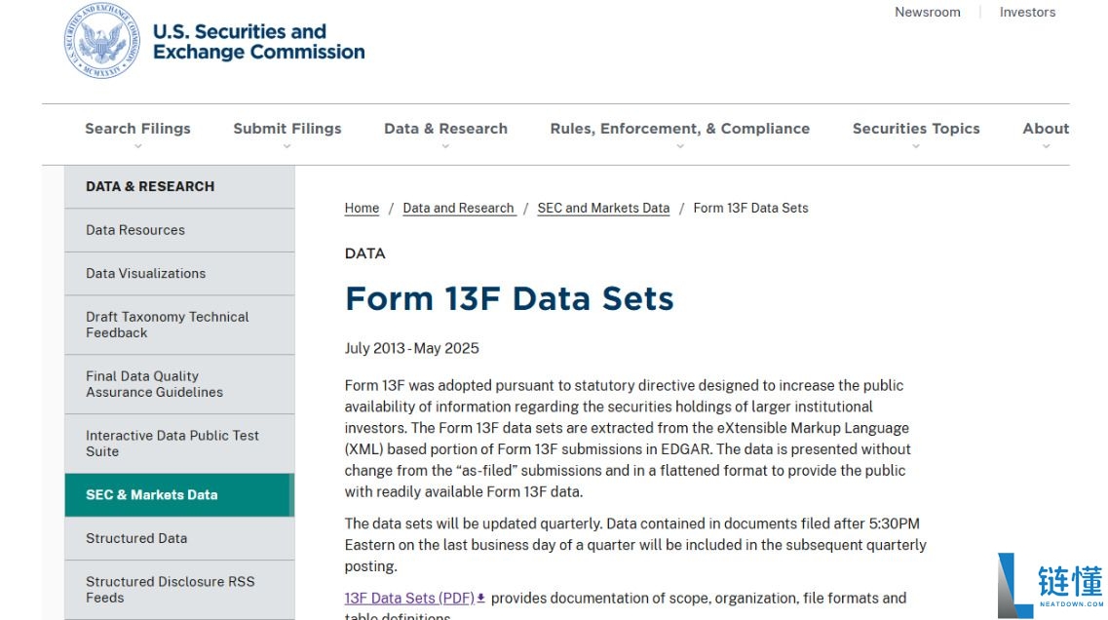The height and width of the screenshot is (620, 1108).
Task: Select Data Resources in the sidebar
Action: 135,230
